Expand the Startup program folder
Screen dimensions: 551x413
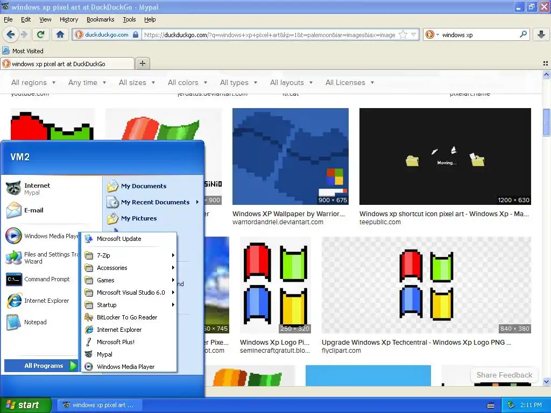tap(129, 305)
